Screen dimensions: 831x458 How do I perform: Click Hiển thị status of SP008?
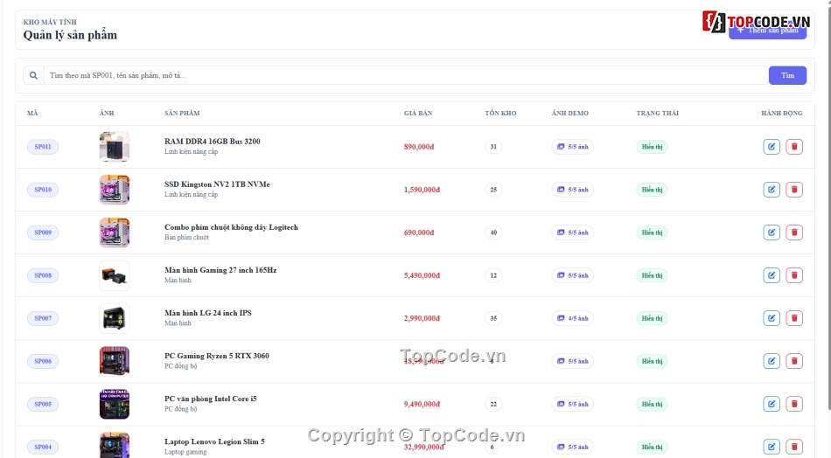tap(652, 275)
